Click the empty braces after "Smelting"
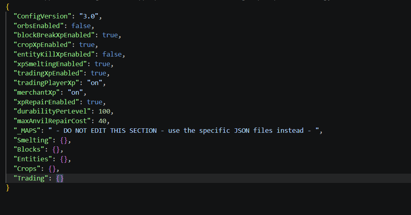 tap(64, 140)
